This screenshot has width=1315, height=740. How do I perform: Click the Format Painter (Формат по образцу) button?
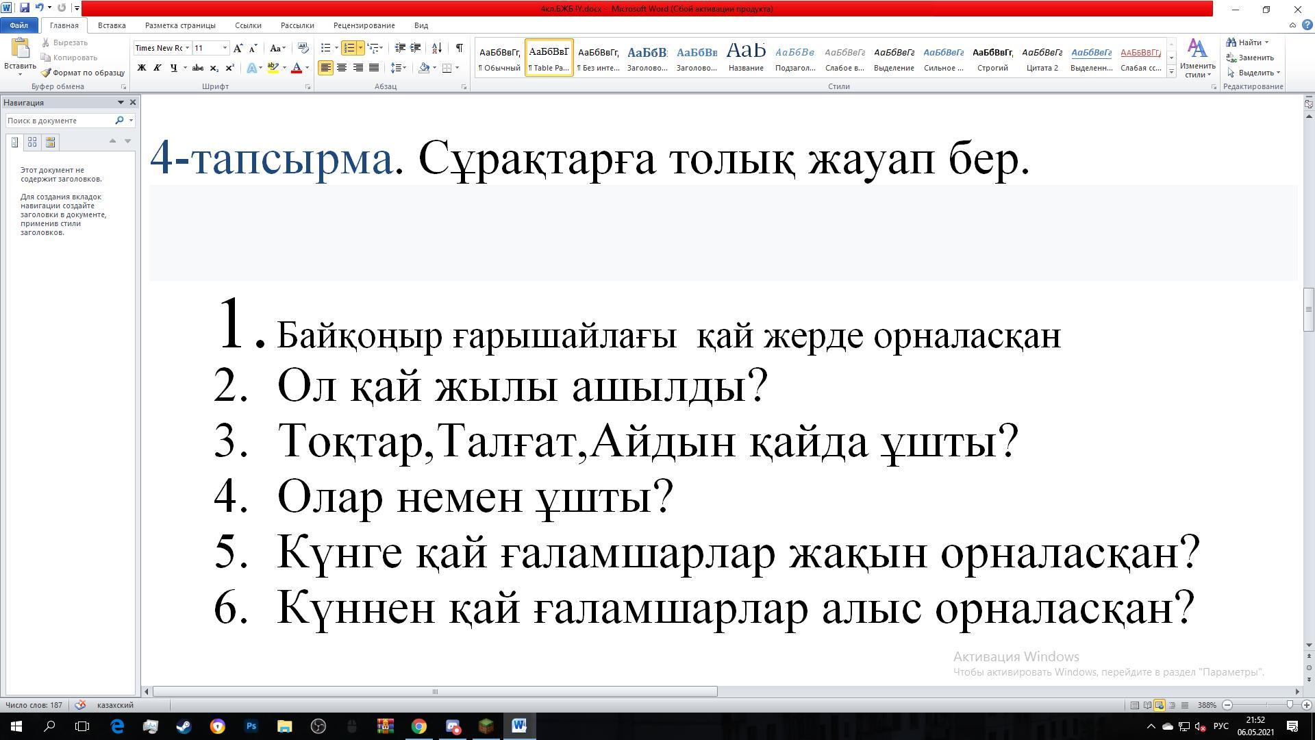(83, 73)
